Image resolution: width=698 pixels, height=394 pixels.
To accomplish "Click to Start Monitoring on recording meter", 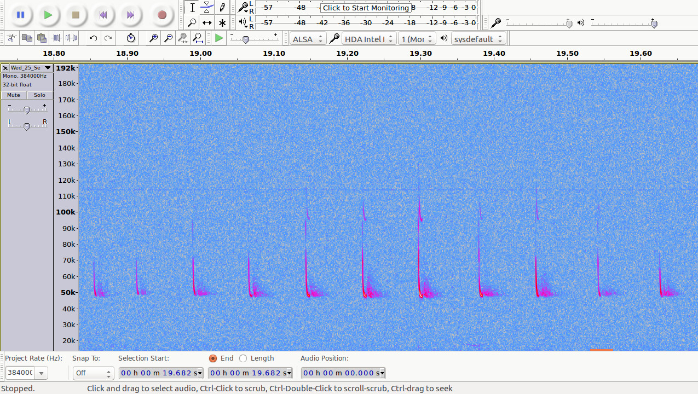I will [x=365, y=8].
